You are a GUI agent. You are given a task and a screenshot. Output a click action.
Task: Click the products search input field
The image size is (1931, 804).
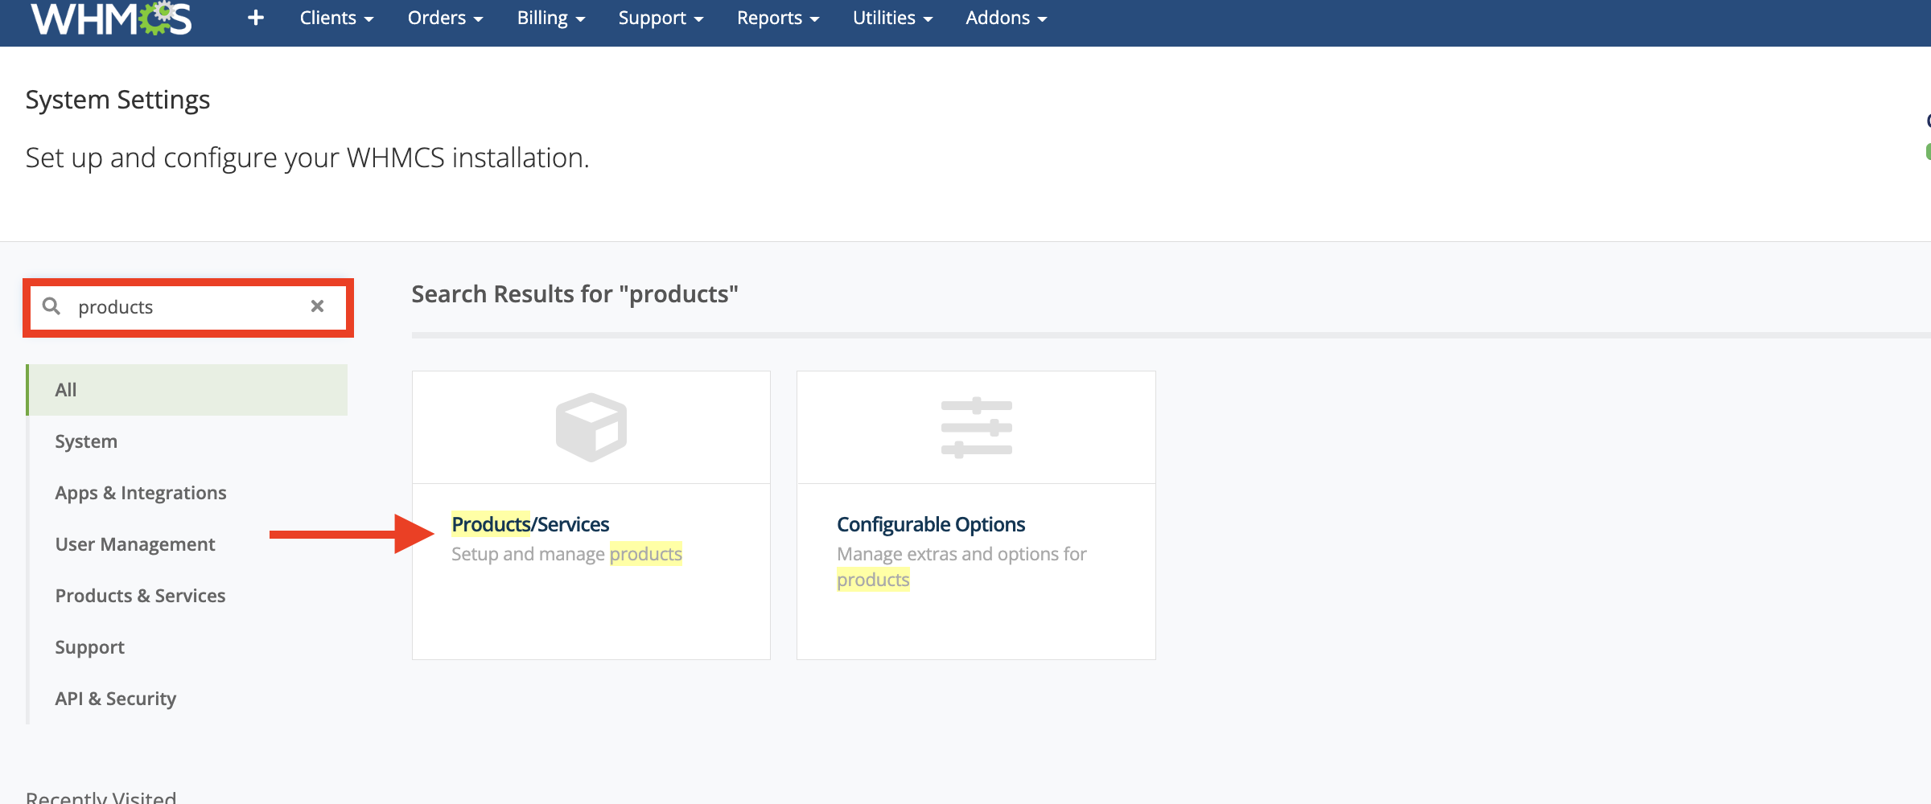pyautogui.click(x=188, y=306)
